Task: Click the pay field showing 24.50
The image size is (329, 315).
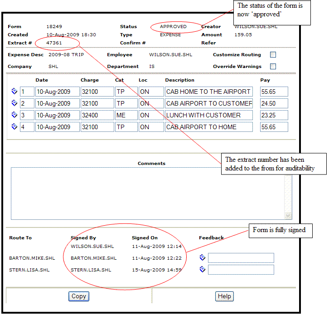Action: [274, 103]
